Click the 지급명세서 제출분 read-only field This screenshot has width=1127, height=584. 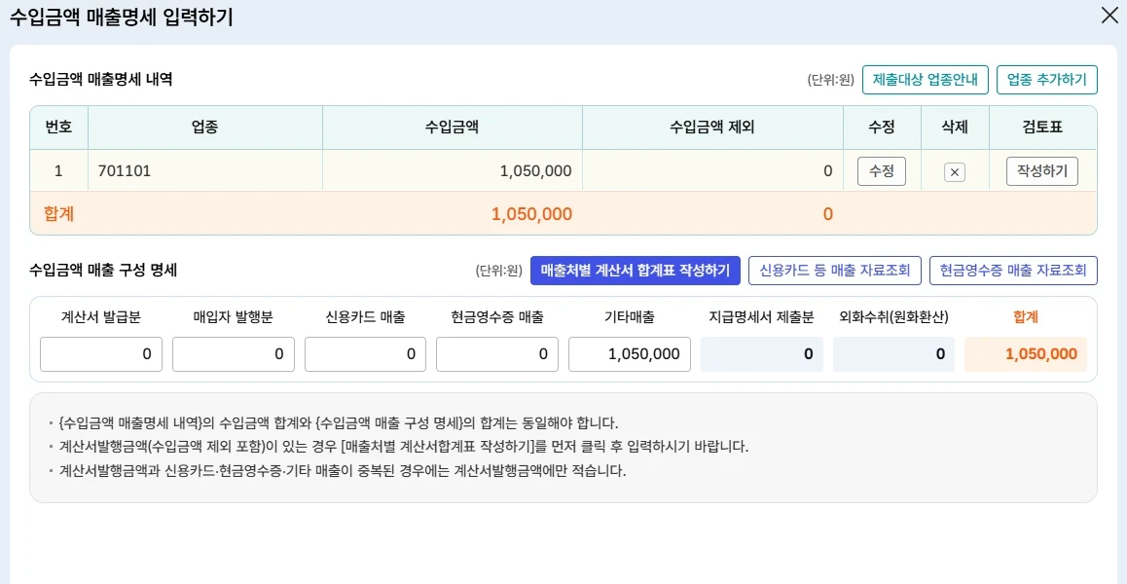tap(761, 354)
